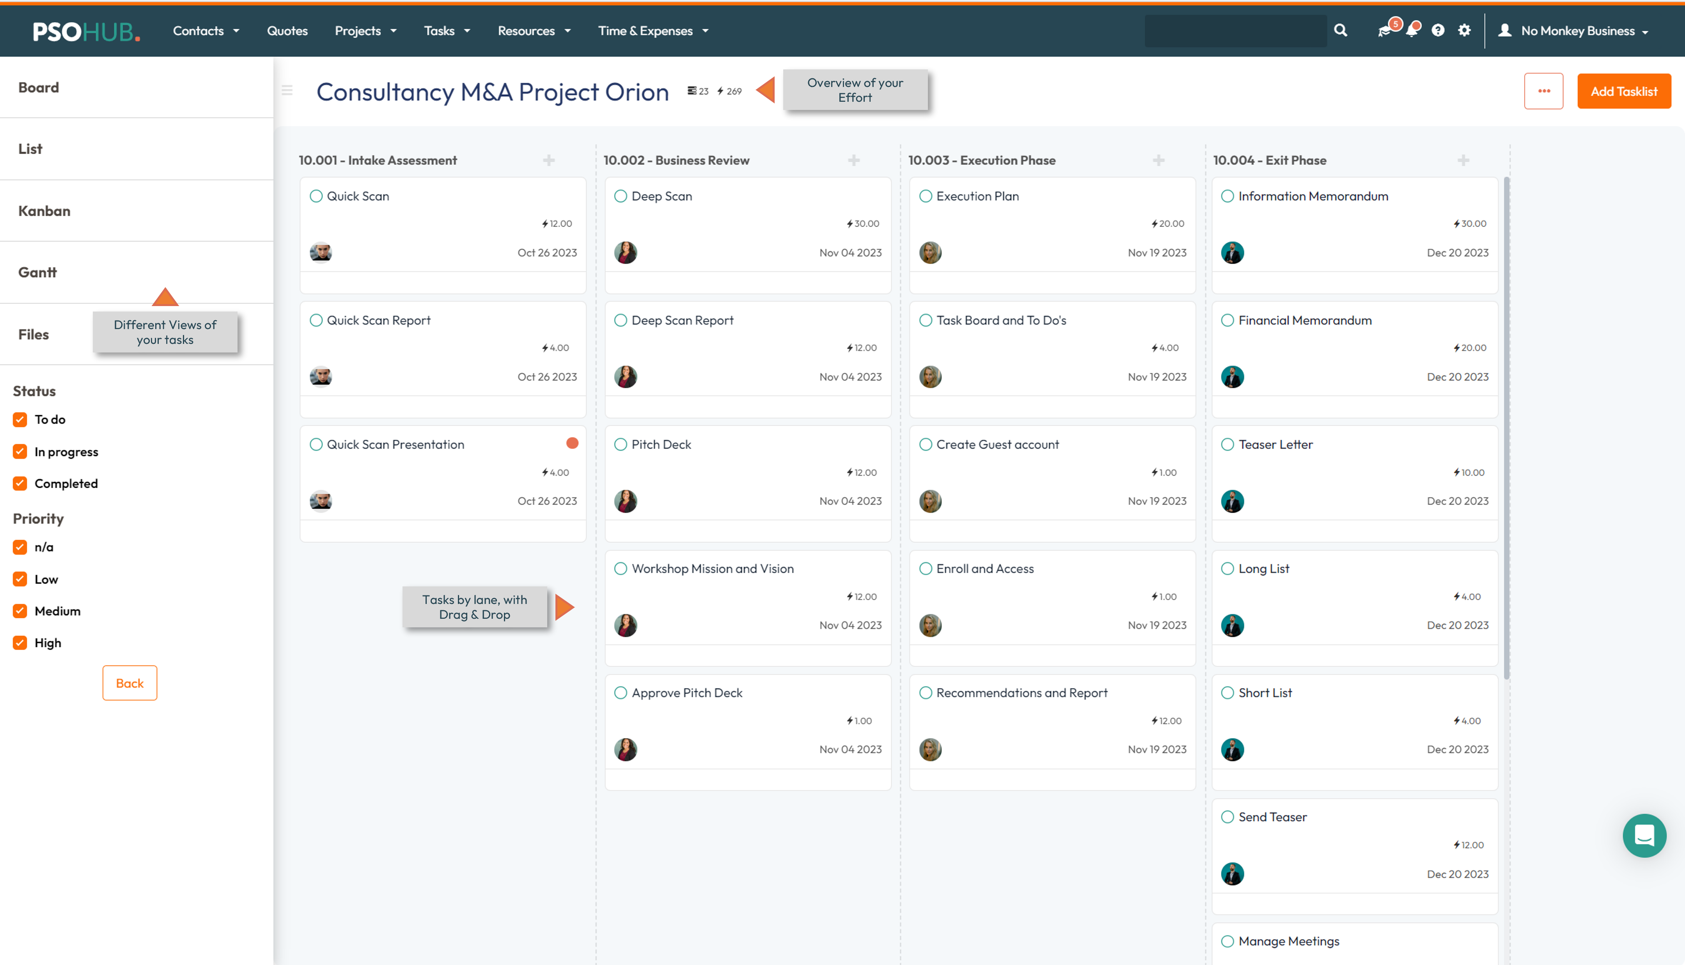Collapse sidebar with the hamburger icon
Image resolution: width=1685 pixels, height=965 pixels.
tap(287, 91)
